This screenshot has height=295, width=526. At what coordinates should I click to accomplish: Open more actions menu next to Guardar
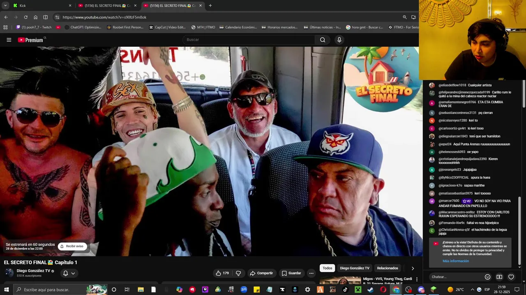coord(311,273)
